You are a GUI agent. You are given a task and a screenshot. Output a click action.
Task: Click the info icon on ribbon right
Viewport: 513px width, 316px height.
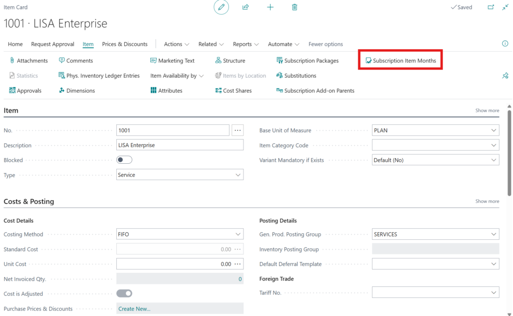pos(505,44)
